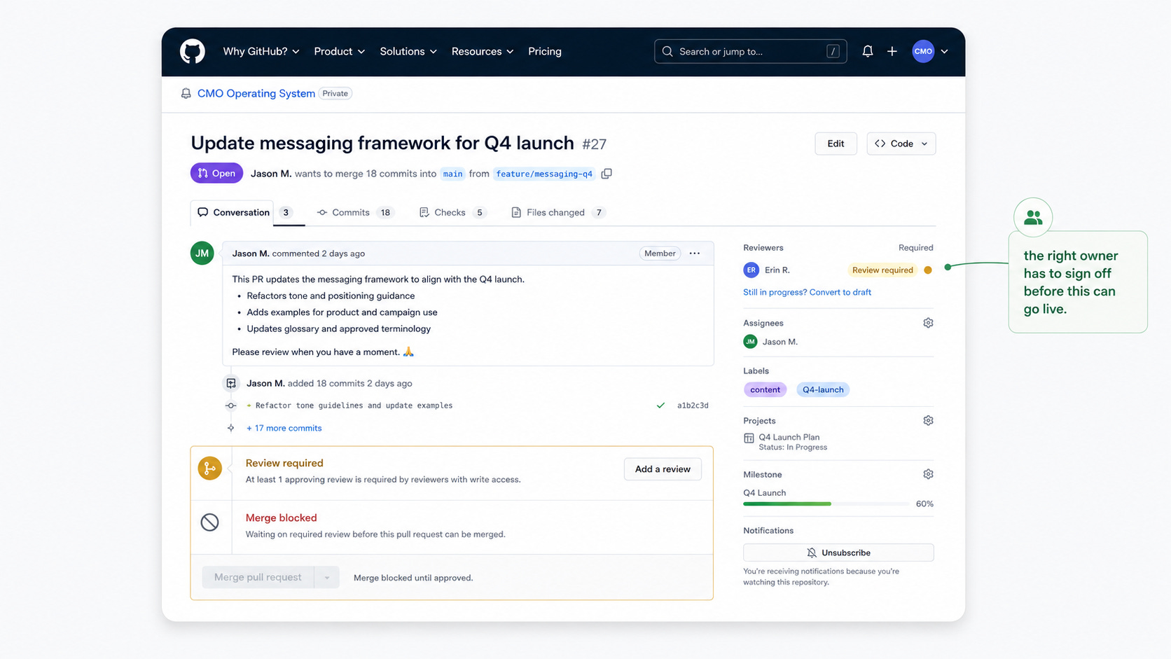Expand the Why GitHub? menu

tap(261, 51)
